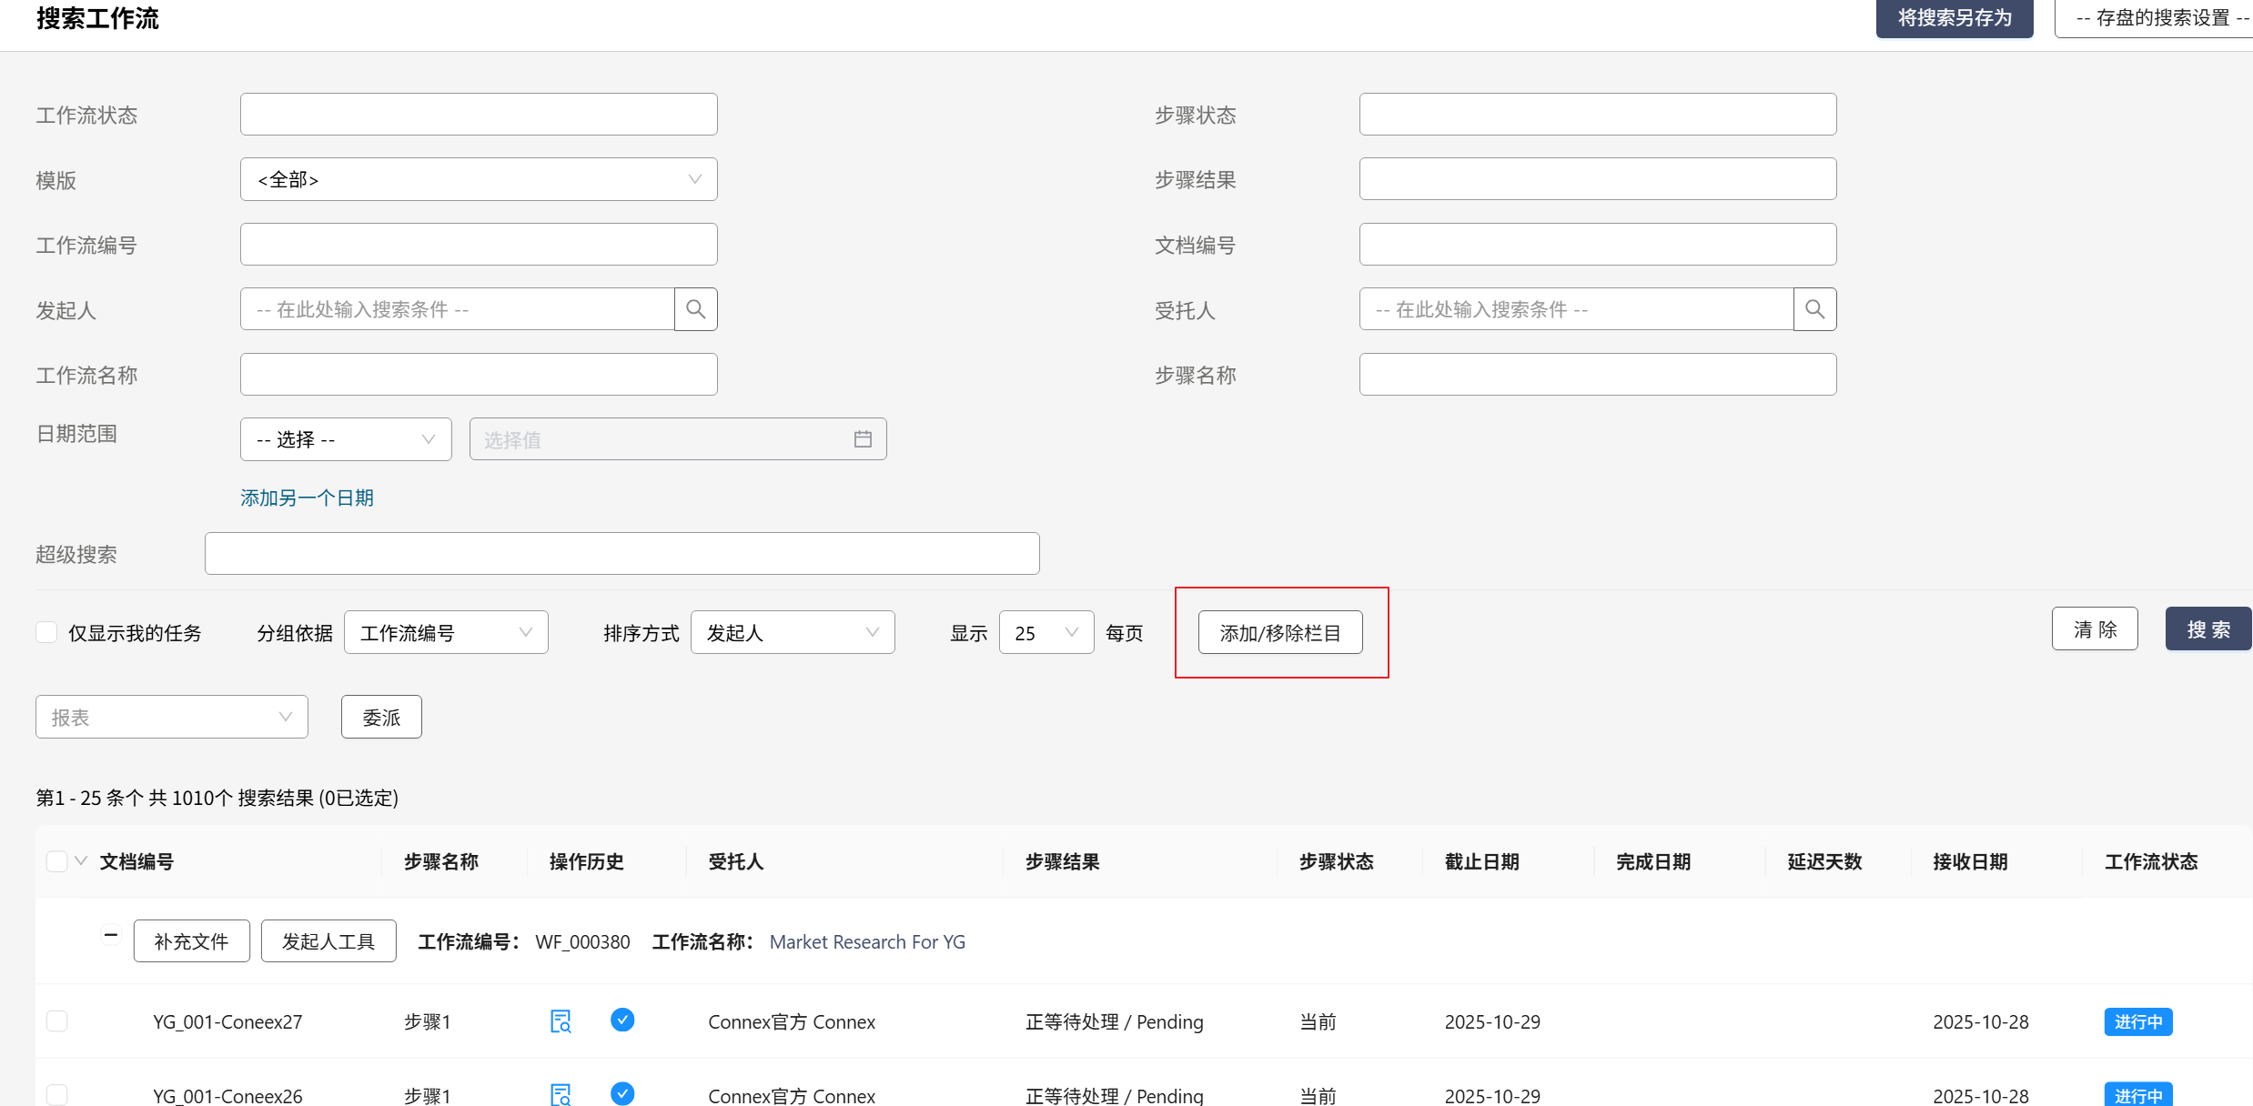View operation history icon for YG_001-Coneex26
The width and height of the screenshot is (2253, 1106).
click(x=561, y=1094)
